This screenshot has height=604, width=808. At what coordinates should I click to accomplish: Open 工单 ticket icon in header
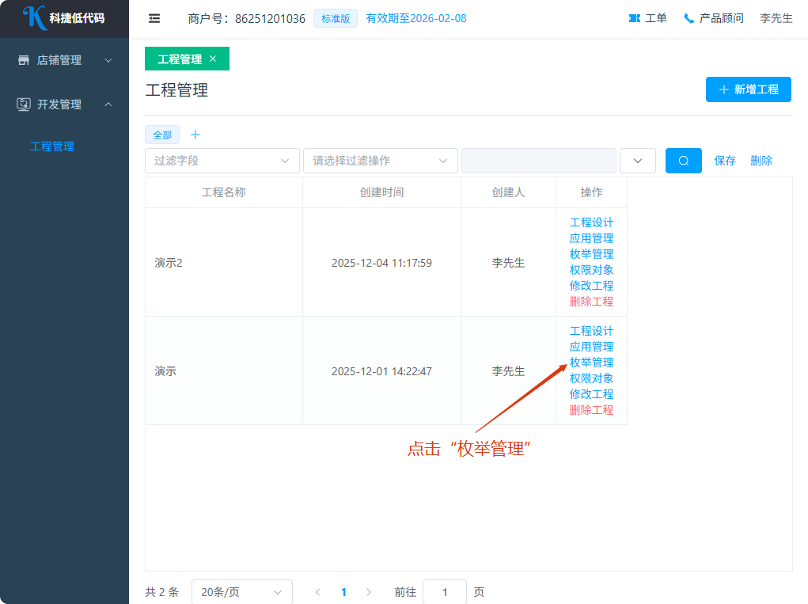[634, 18]
